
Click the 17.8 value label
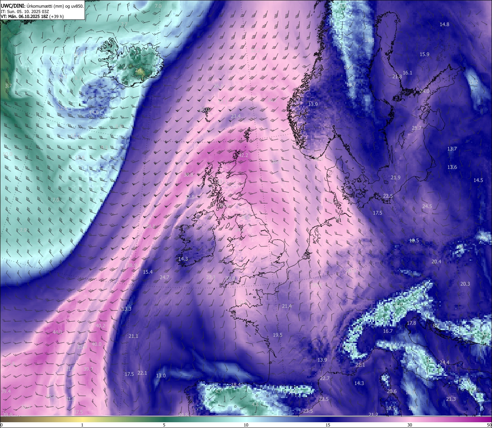(411, 323)
